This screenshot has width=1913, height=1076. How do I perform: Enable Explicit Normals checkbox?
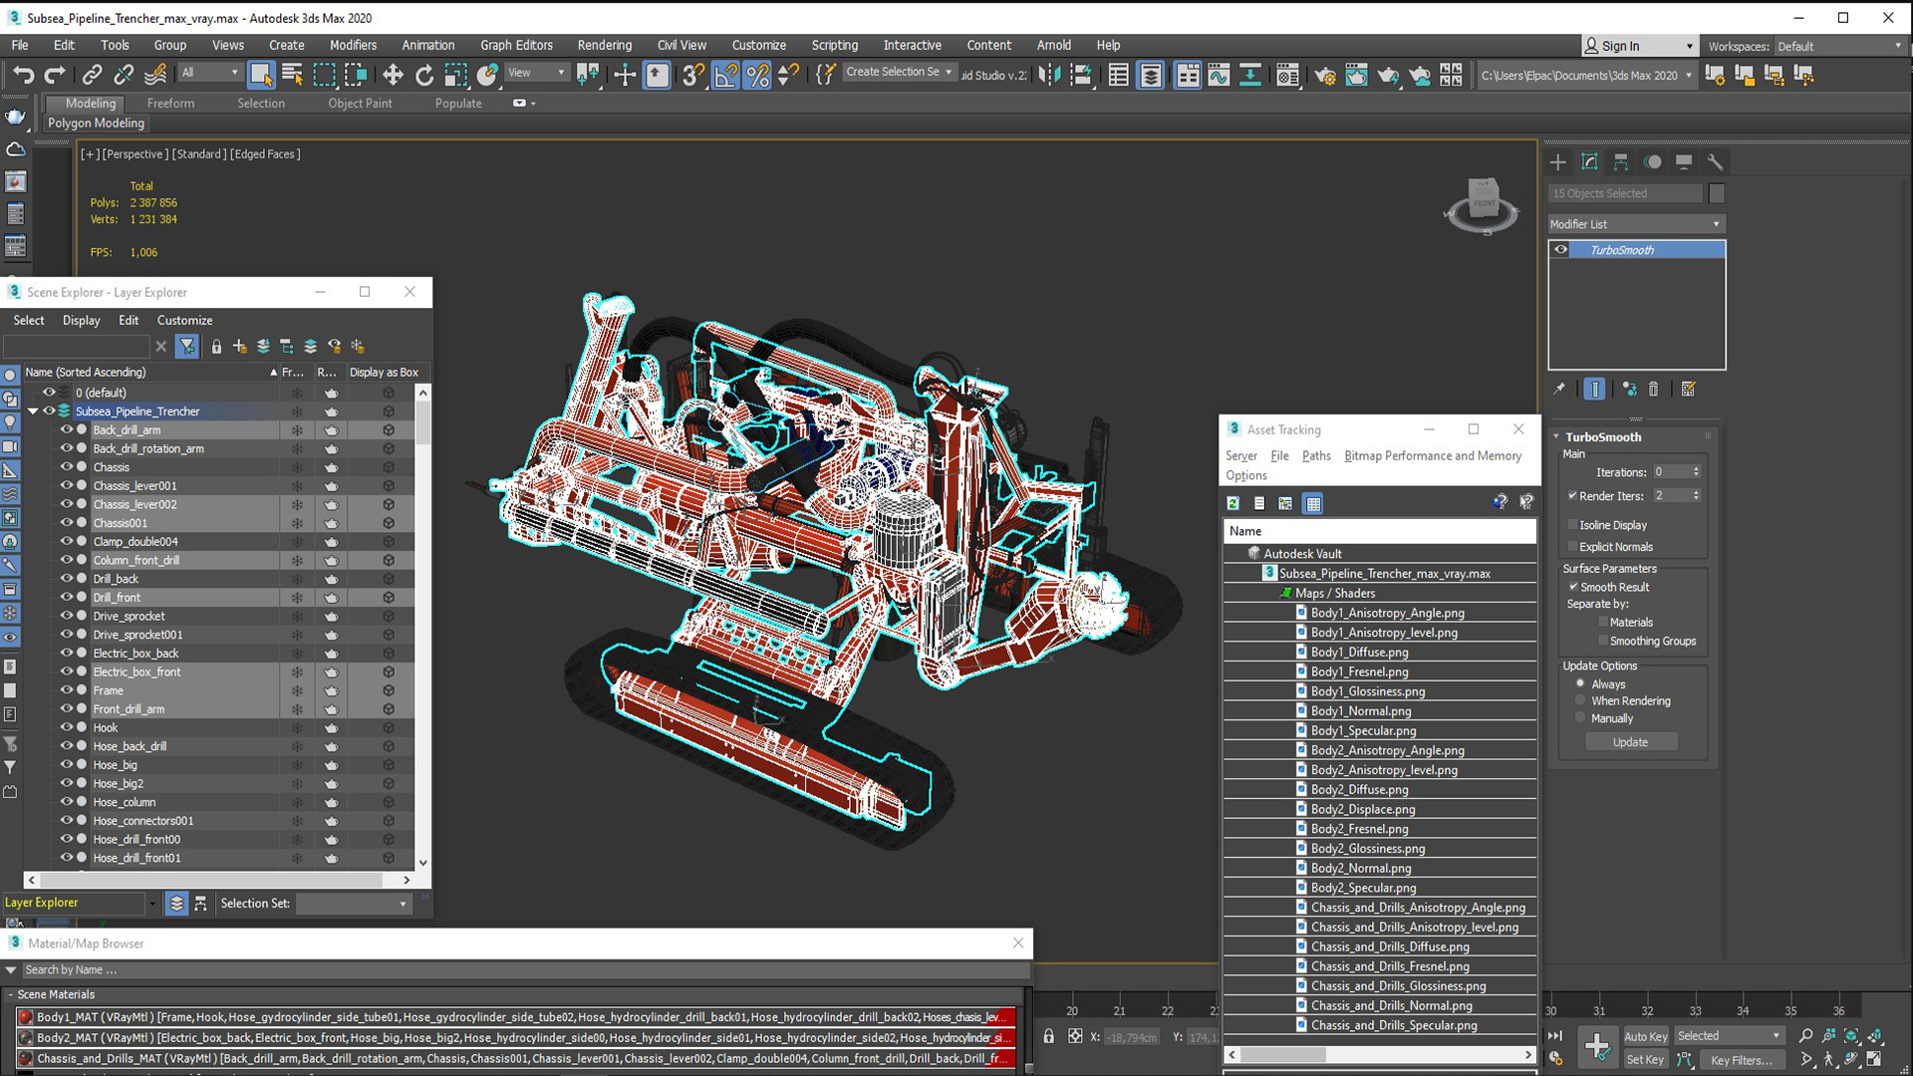click(x=1572, y=546)
